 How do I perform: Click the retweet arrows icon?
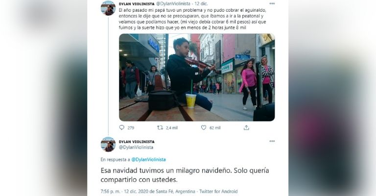coord(160,127)
